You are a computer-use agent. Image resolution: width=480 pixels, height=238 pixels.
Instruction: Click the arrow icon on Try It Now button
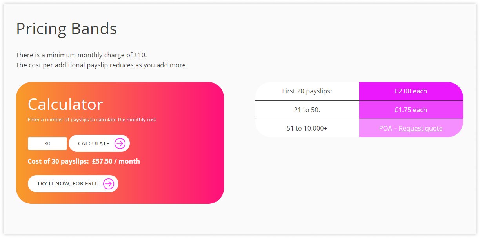coord(108,183)
